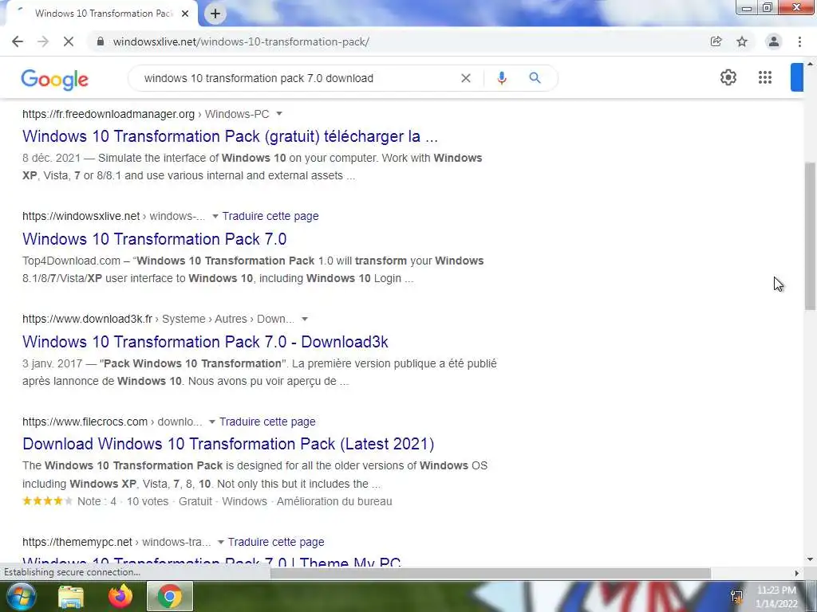Open the Windows Start orb
The height and width of the screenshot is (612, 817).
tap(20, 596)
